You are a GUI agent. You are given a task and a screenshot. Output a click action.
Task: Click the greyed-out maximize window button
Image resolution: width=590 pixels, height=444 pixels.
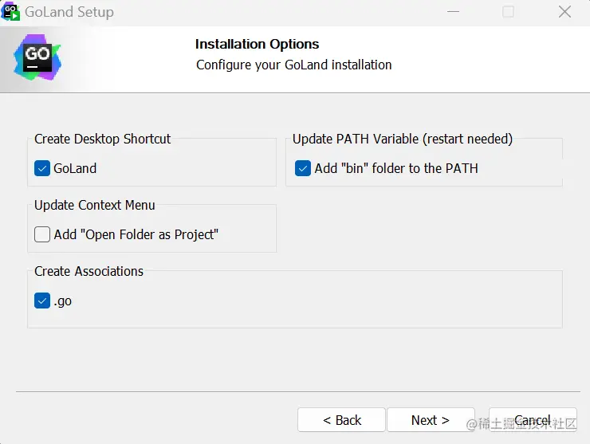tap(508, 12)
